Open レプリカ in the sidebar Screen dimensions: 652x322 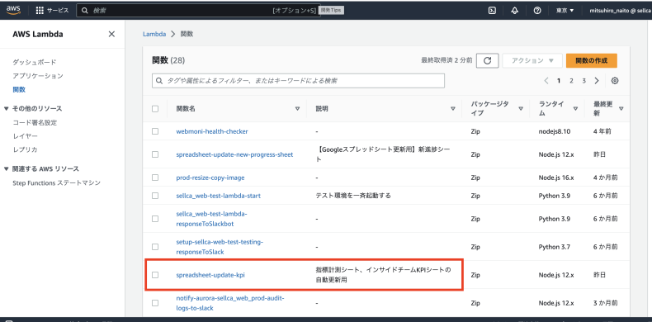26,149
